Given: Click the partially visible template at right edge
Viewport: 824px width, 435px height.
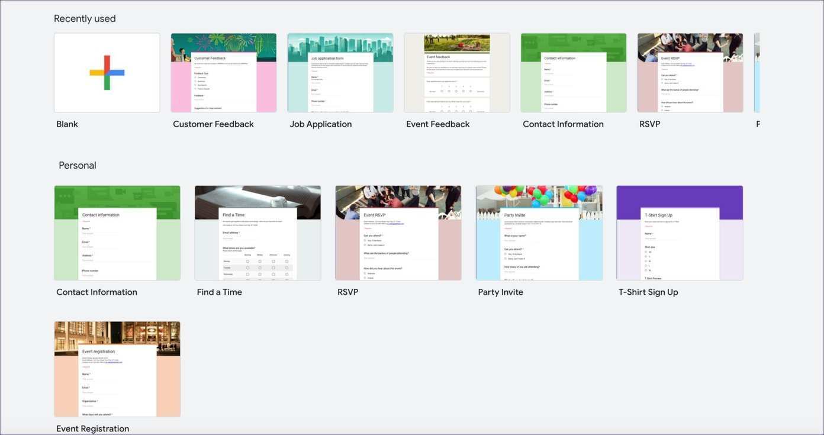Looking at the screenshot, I should pyautogui.click(x=757, y=73).
